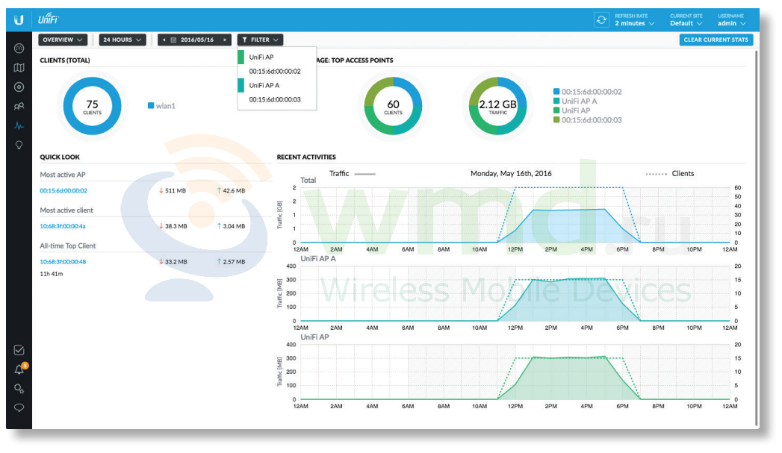782x453 pixels.
Task: Click the 2.12 GB traffic donut chart
Action: click(x=497, y=106)
